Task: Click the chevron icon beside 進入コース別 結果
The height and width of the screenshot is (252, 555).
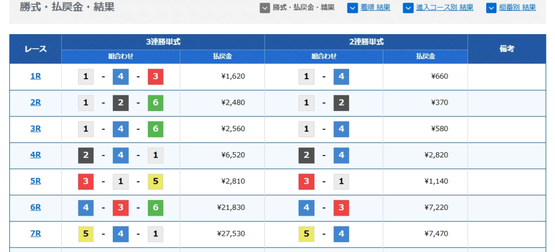Action: tap(408, 8)
